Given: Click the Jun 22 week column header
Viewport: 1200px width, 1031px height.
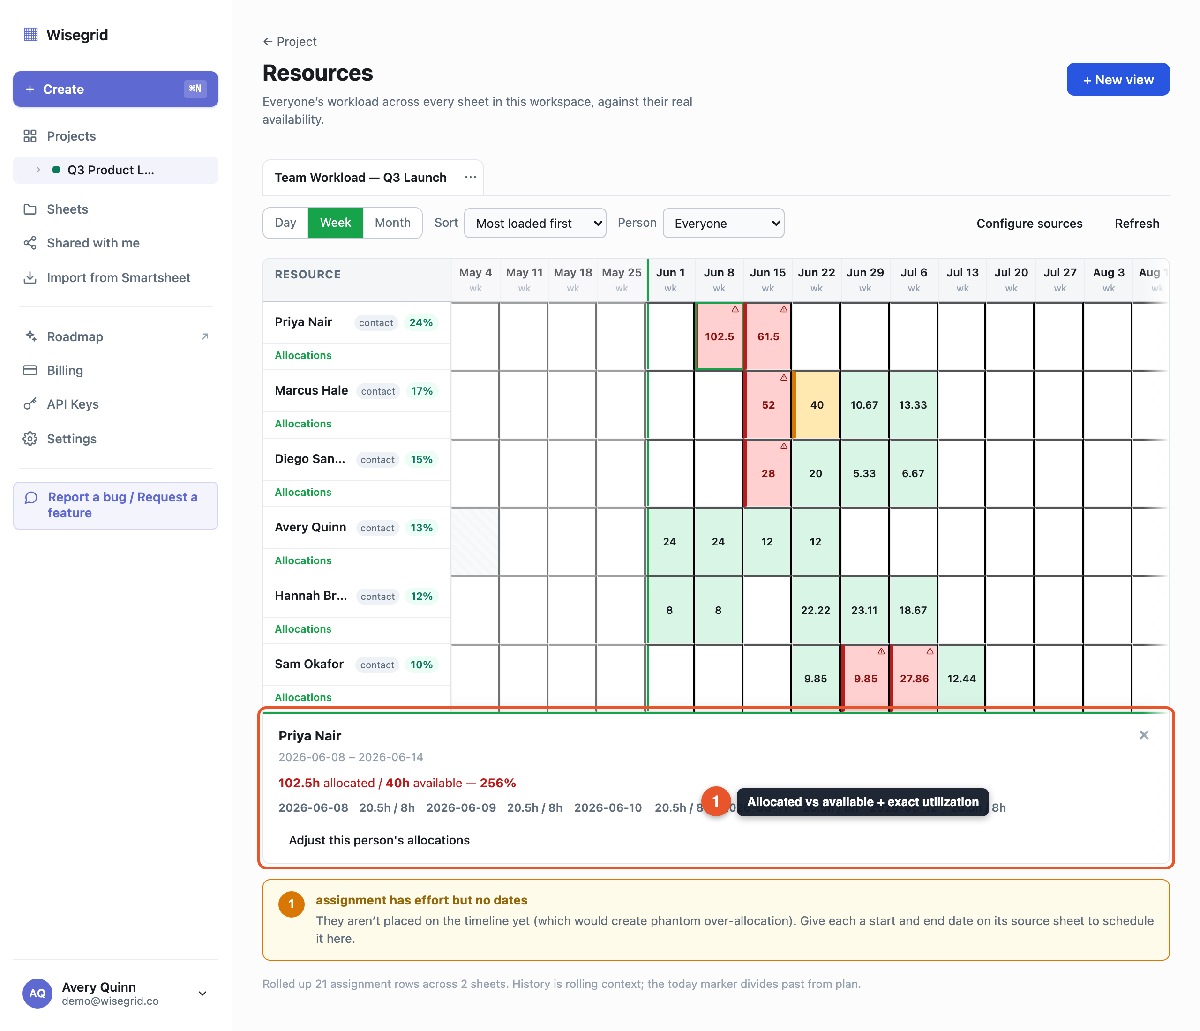Looking at the screenshot, I should point(816,280).
